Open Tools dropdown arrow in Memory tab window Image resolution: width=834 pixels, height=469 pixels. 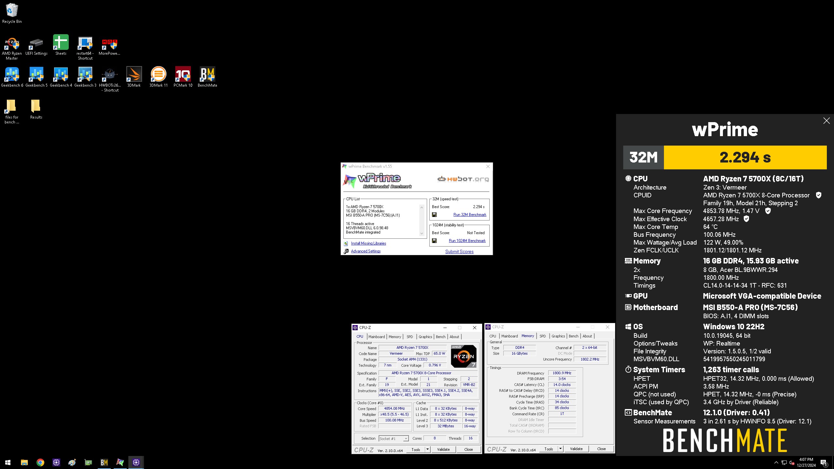point(561,449)
